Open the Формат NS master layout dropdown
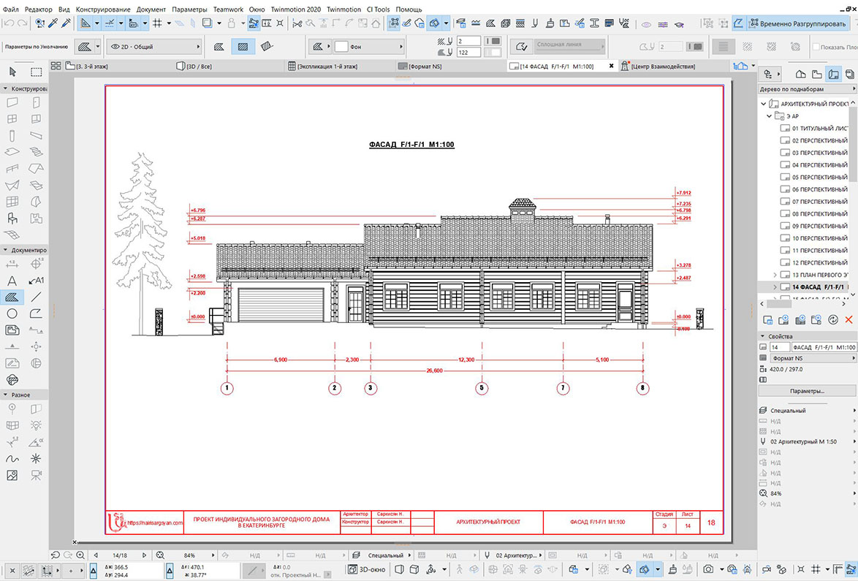 click(812, 358)
